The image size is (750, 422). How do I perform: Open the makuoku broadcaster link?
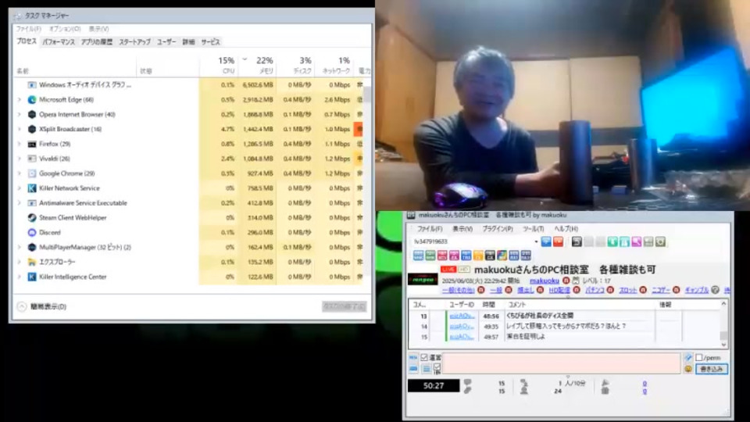pyautogui.click(x=545, y=281)
